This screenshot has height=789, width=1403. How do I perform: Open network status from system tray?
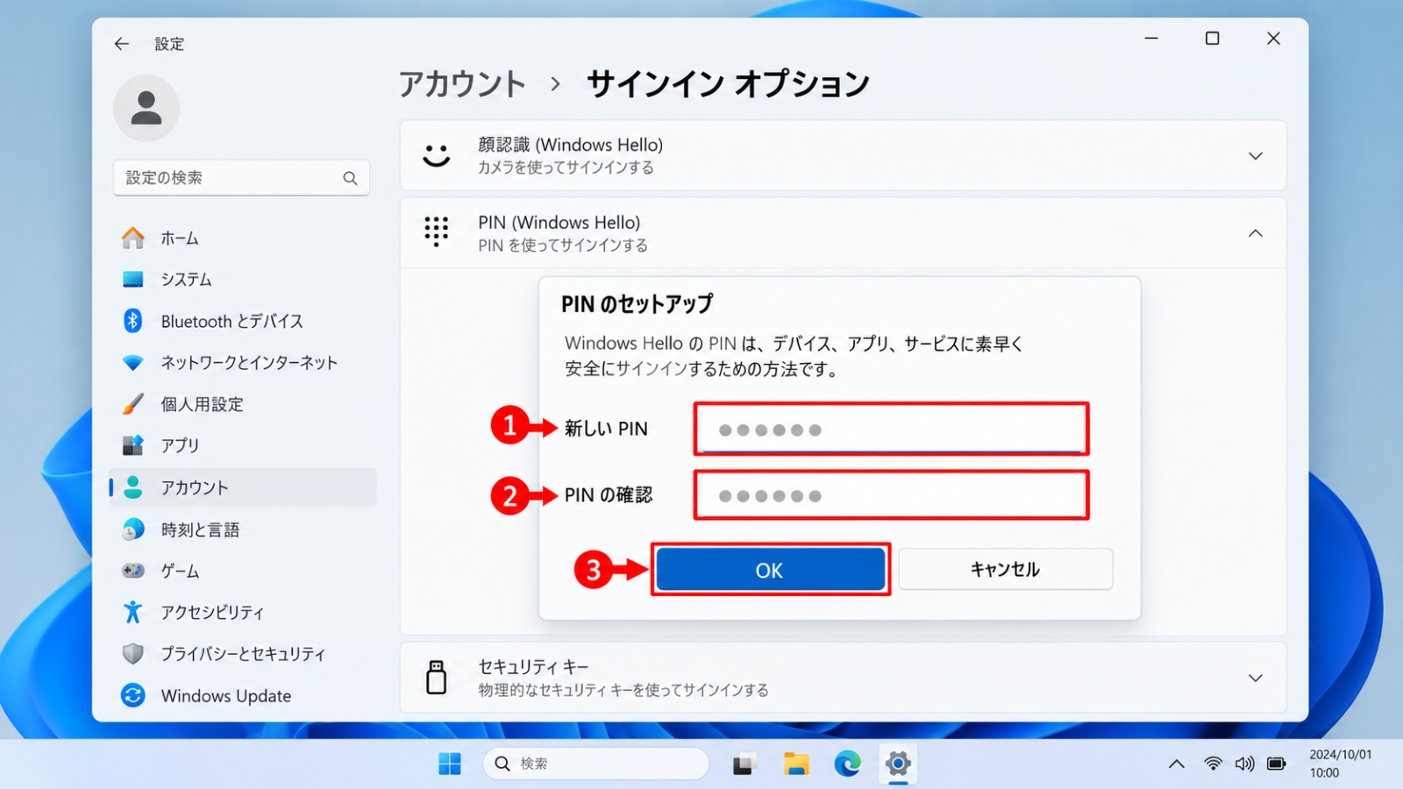[x=1213, y=764]
